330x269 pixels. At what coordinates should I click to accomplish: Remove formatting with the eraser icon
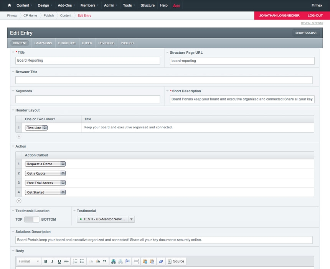pos(160,261)
